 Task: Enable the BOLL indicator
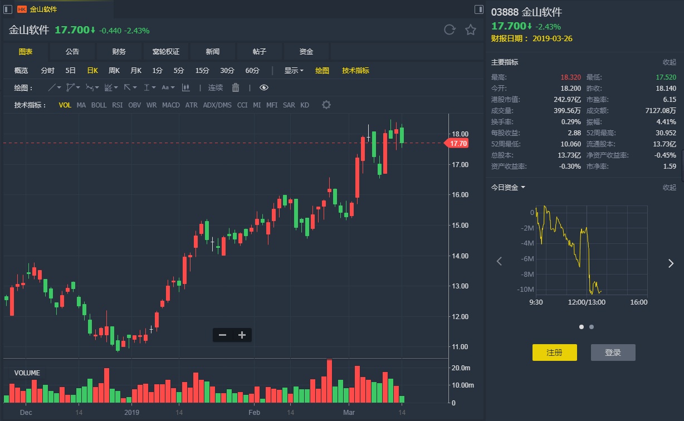pos(99,105)
